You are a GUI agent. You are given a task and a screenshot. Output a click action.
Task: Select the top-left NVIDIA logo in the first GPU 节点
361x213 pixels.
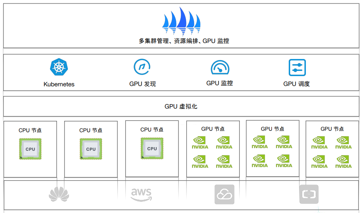tap(199, 142)
